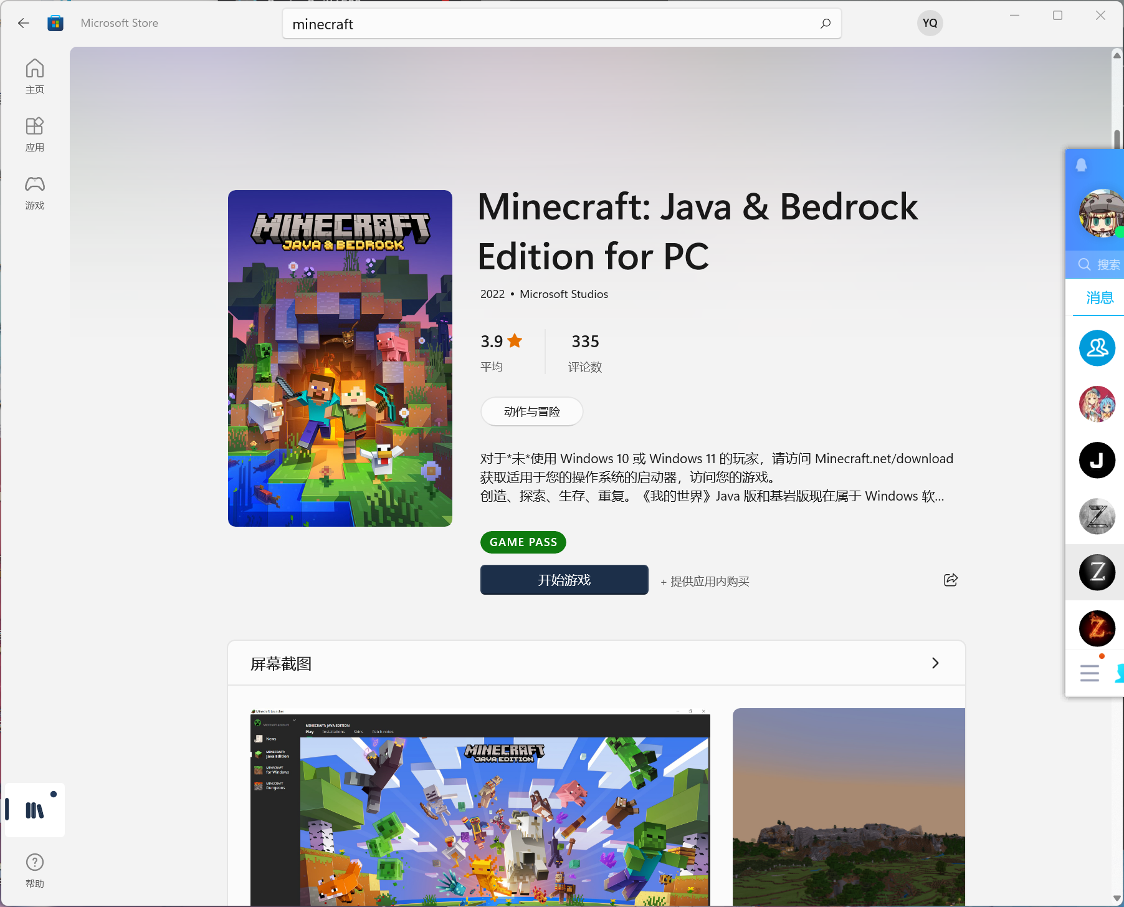The image size is (1124, 907).
Task: Open the Apps (应用) section
Action: click(35, 134)
